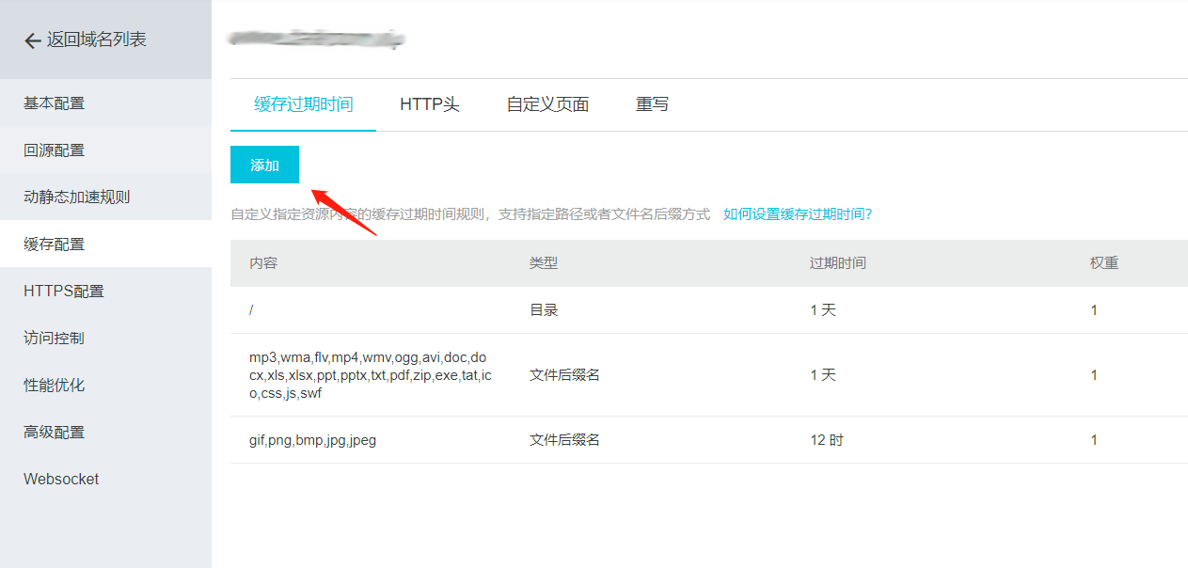The height and width of the screenshot is (568, 1188).
Task: Click the 返回域名列表 text
Action: [97, 39]
